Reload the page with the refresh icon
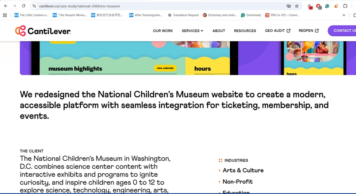The width and height of the screenshot is (356, 194). tap(23, 6)
